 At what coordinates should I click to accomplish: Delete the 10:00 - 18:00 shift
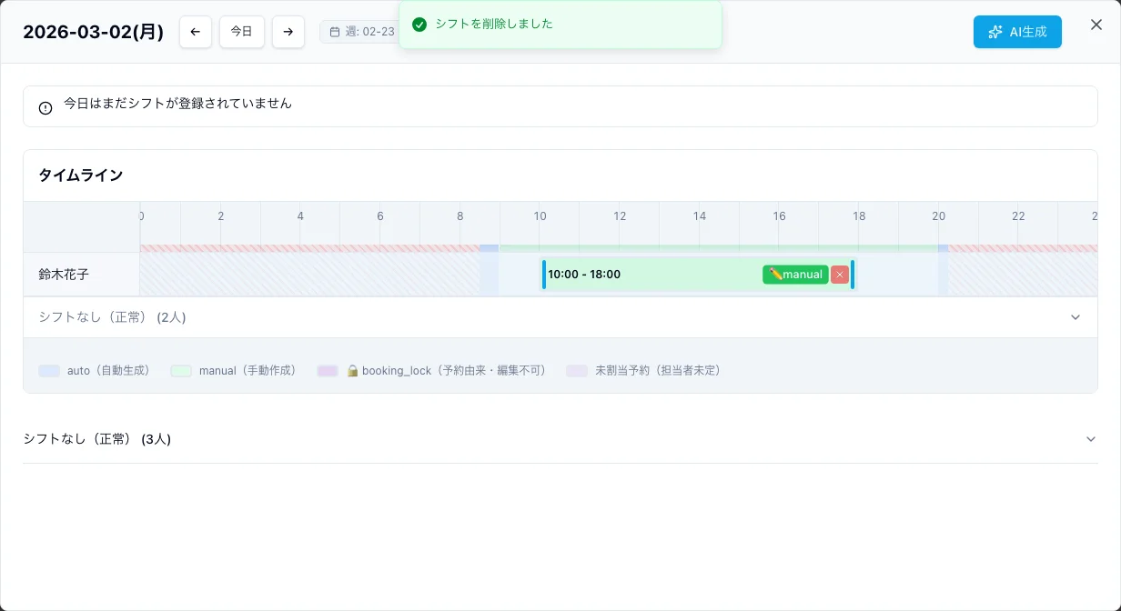coord(839,275)
